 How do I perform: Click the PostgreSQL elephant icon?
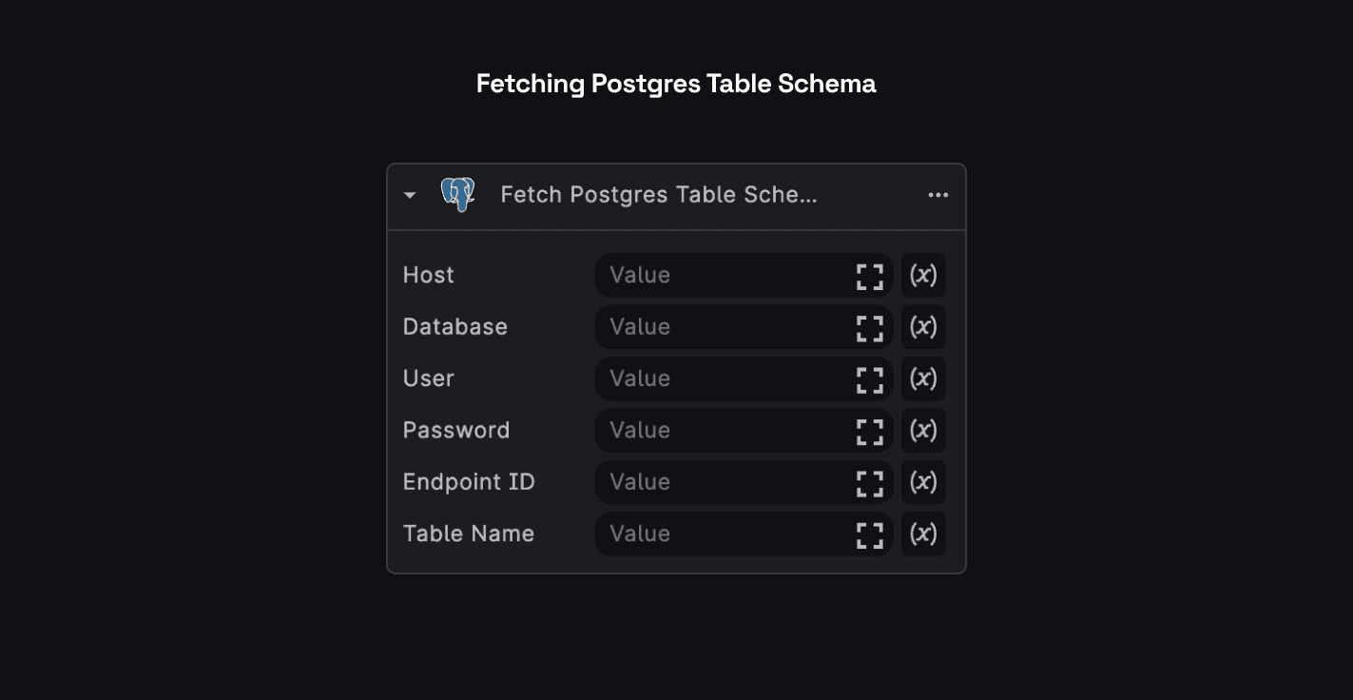456,194
